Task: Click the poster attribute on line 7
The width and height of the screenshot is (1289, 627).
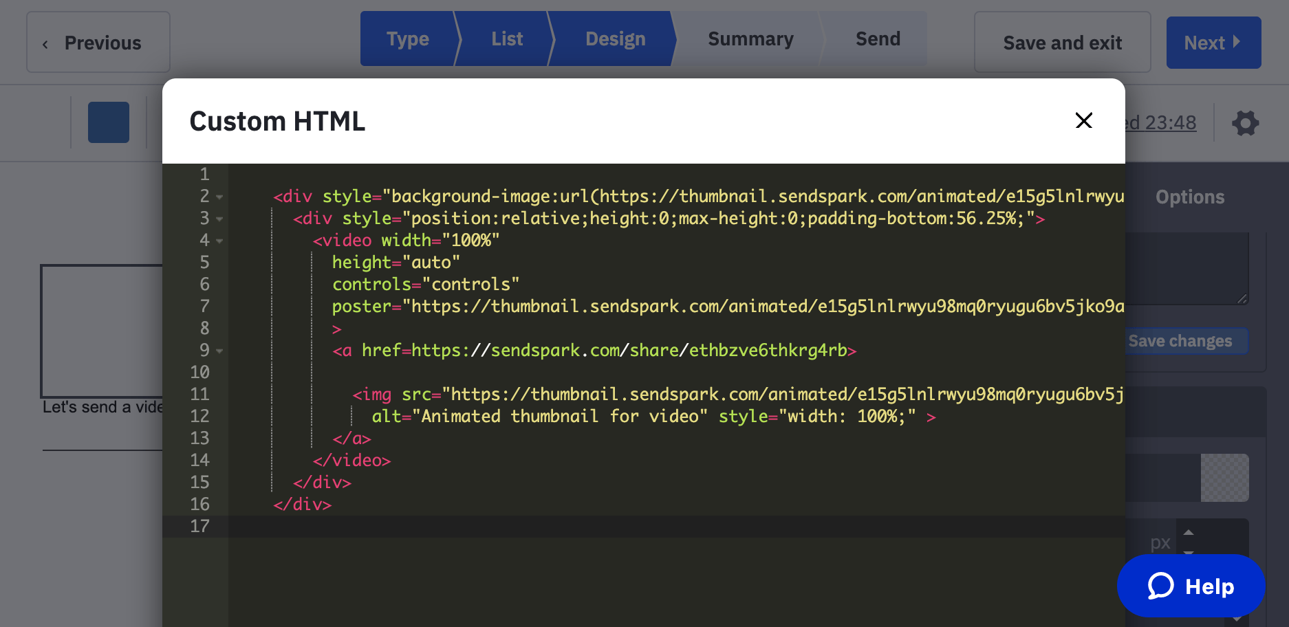Action: 728,307
